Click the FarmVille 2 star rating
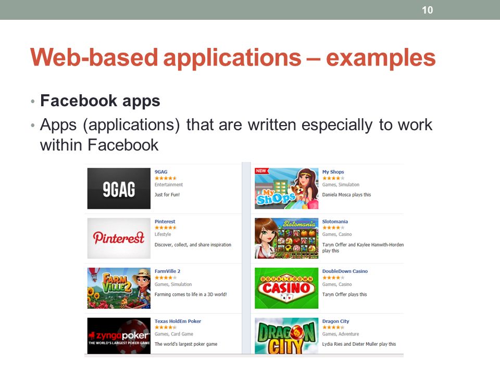The height and width of the screenshot is (375, 500). (x=166, y=278)
